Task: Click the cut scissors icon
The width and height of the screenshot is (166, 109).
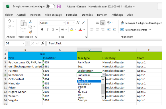Action: 30,21
